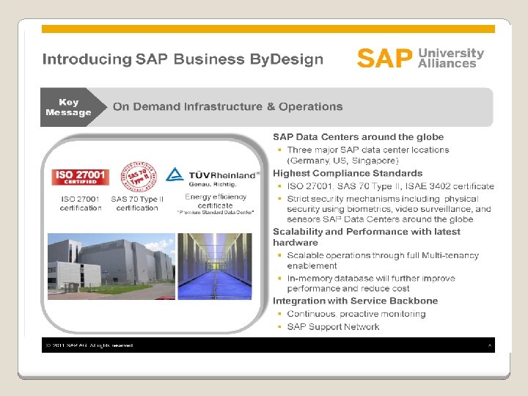Image resolution: width=528 pixels, height=396 pixels.
Task: Click the University Alliances text
Action: (451, 58)
